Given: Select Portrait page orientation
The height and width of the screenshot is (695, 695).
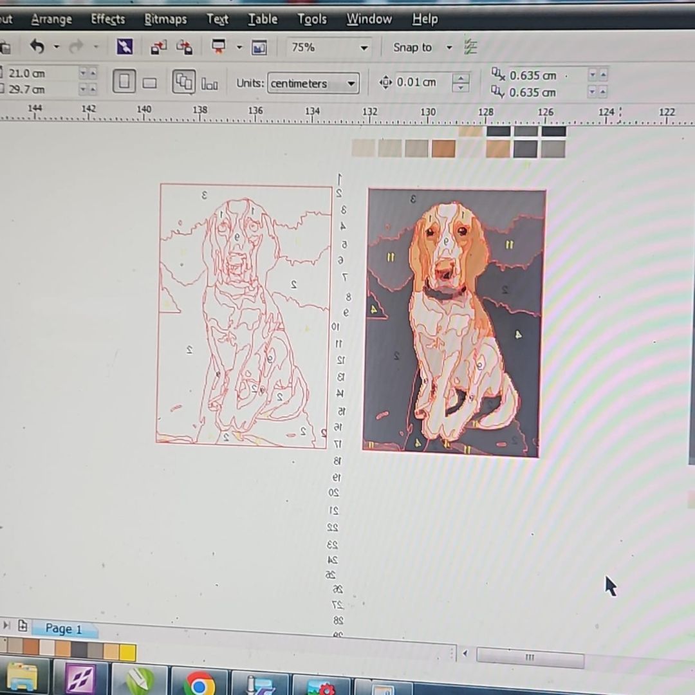Looking at the screenshot, I should (124, 82).
